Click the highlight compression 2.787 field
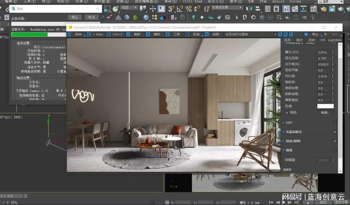The image size is (350, 205). [324, 58]
